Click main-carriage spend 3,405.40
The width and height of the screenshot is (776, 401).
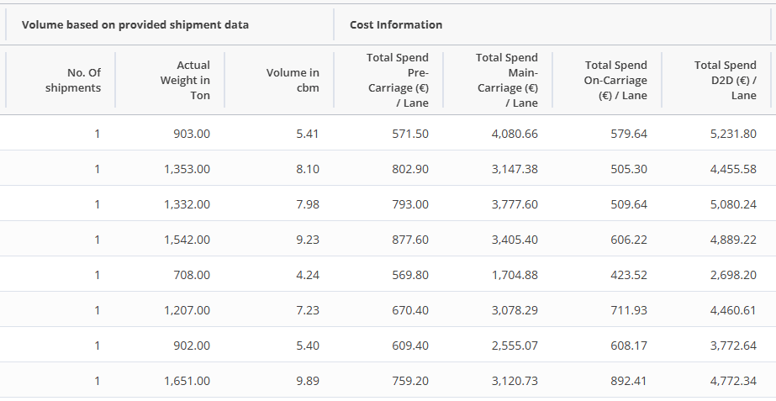[x=515, y=240]
